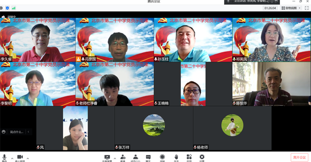Click the red leave meeting button
The image size is (311, 162).
pyautogui.click(x=299, y=158)
